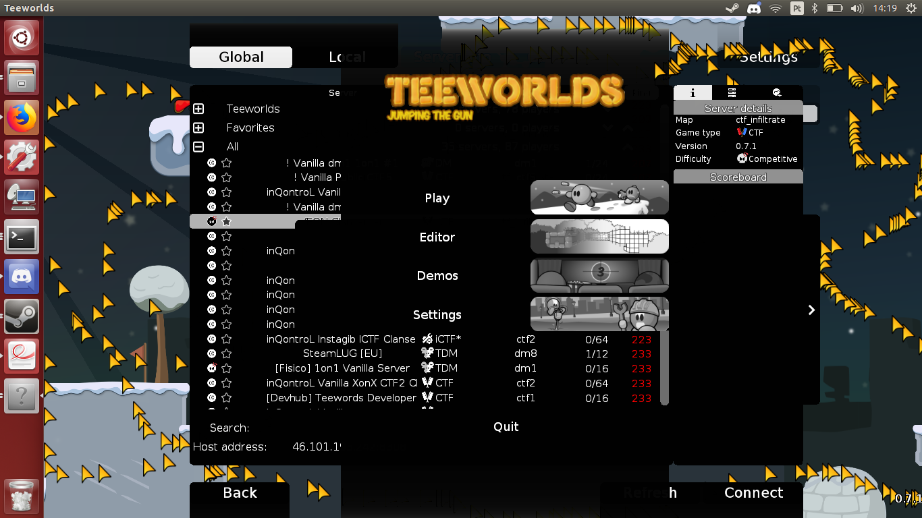Screen dimensions: 922x518
Task: Click the TDM icon in [Fisico] 1on1 row
Action: [427, 368]
